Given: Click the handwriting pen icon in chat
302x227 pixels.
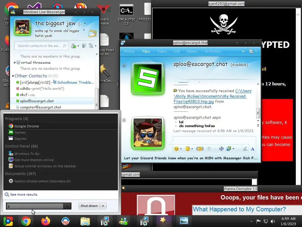Looking at the screenshot, I should 245,149.
